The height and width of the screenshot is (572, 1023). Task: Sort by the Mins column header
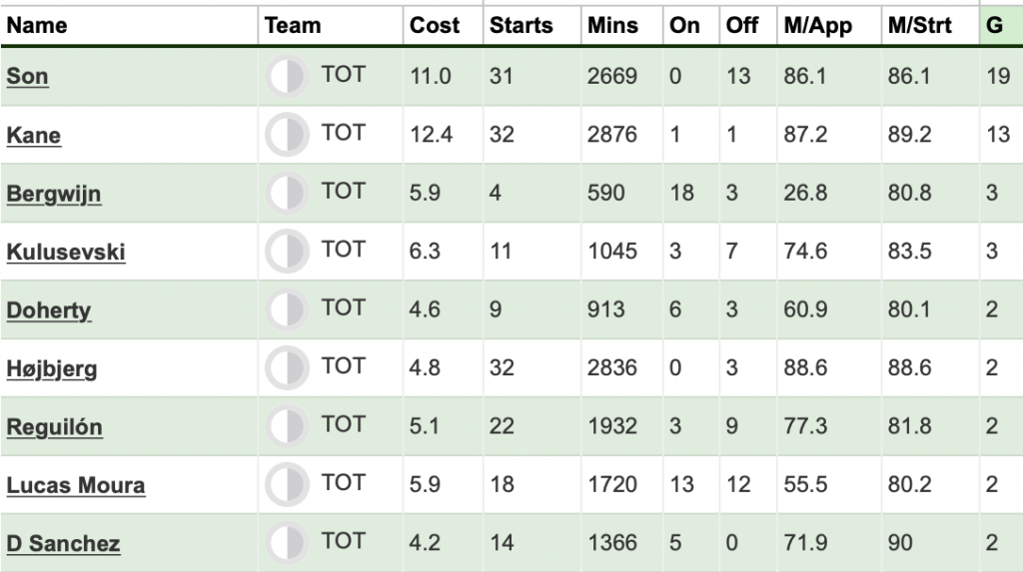click(612, 25)
